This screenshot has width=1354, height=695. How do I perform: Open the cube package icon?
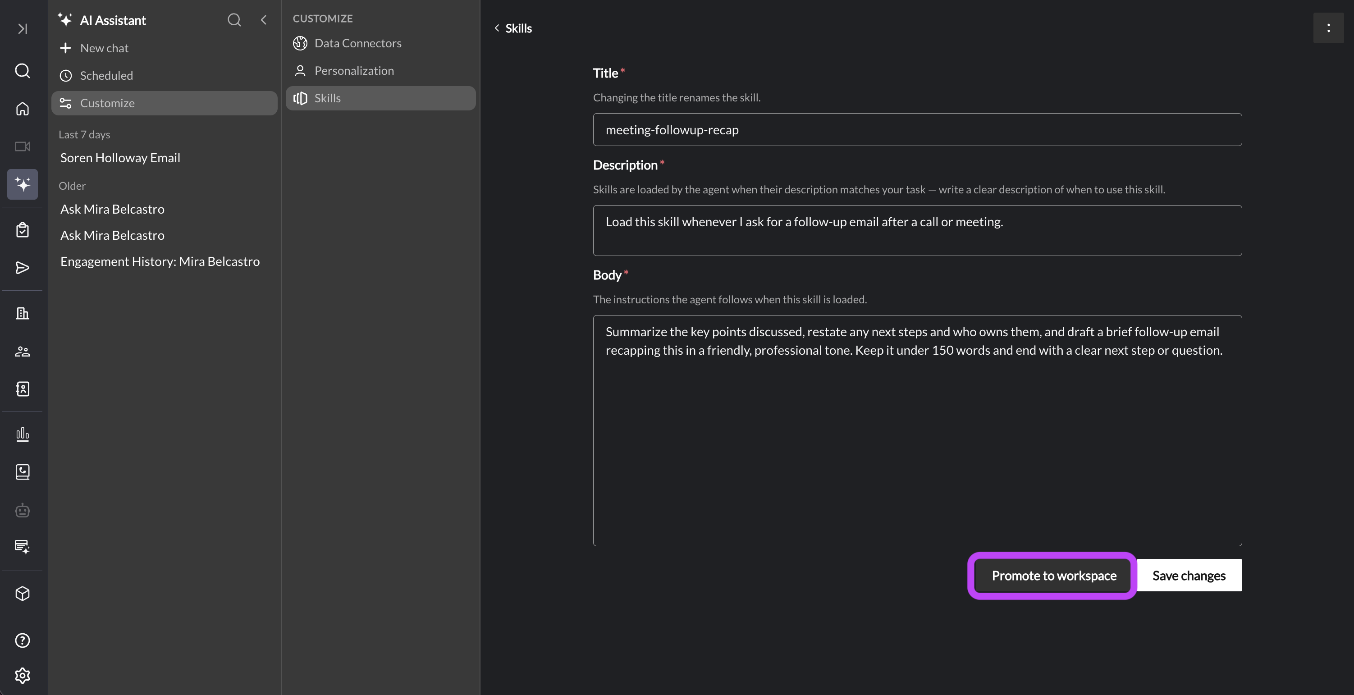[23, 594]
